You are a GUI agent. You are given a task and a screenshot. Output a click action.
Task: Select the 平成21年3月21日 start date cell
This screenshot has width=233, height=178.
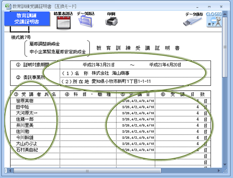99,65
